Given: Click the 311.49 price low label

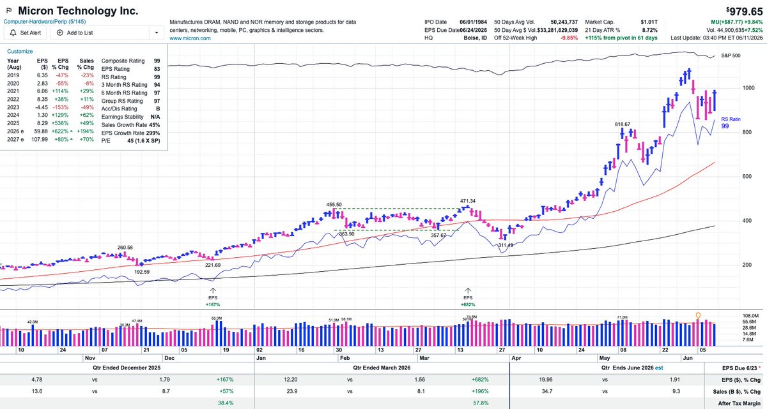Looking at the screenshot, I should (507, 245).
